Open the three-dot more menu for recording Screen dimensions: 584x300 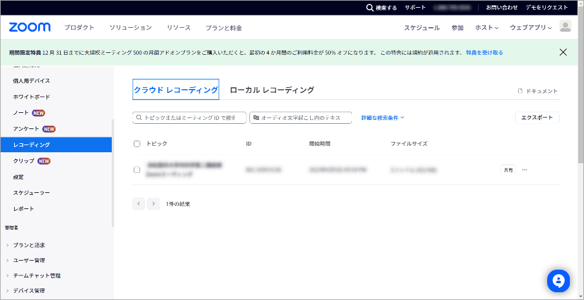click(525, 170)
